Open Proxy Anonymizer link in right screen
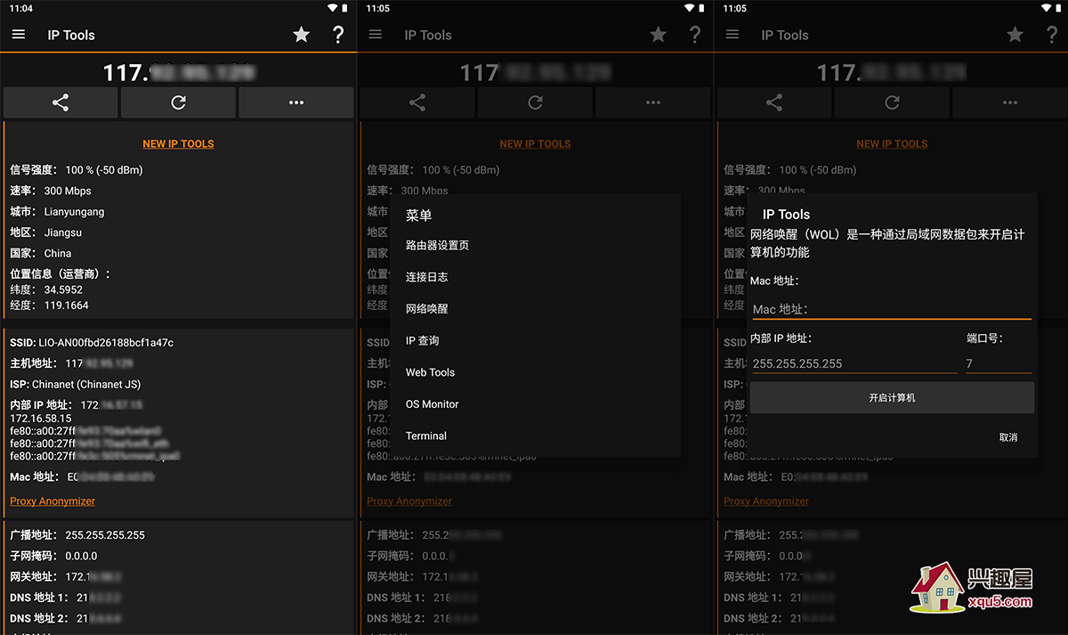1068x635 pixels. click(x=766, y=501)
